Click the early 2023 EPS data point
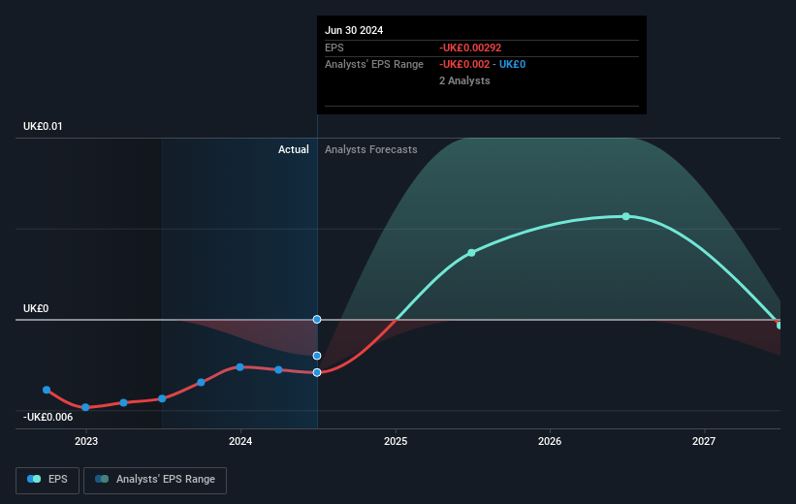This screenshot has height=504, width=796. coord(85,407)
